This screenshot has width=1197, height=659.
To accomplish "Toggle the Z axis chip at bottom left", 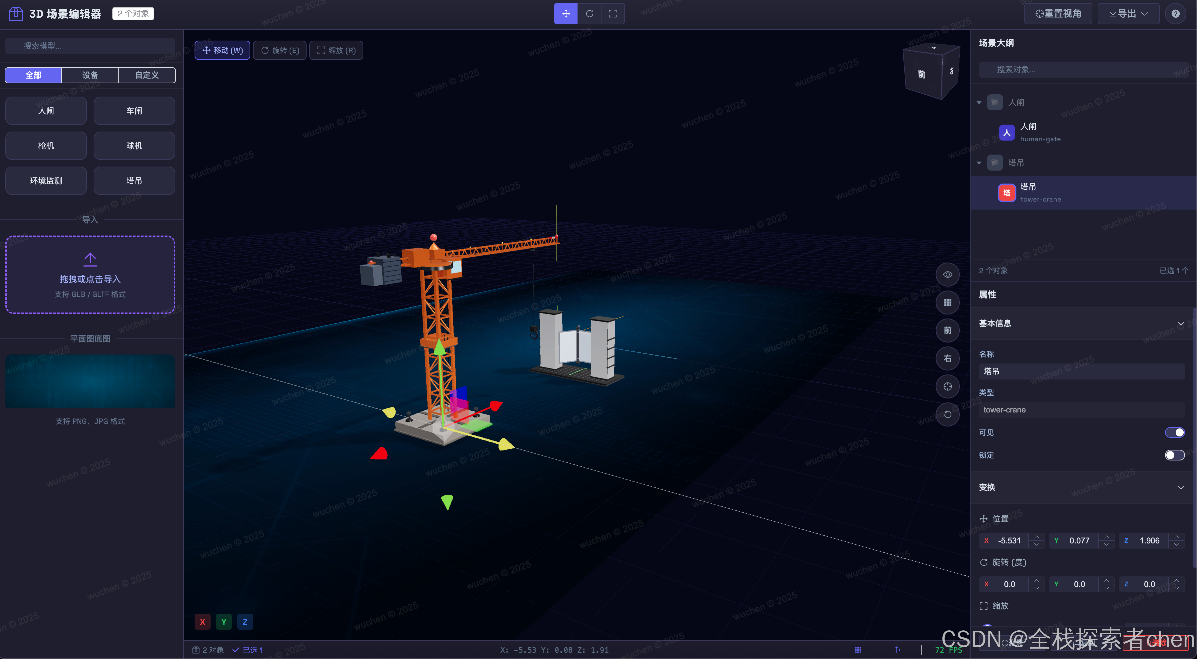I will point(245,621).
